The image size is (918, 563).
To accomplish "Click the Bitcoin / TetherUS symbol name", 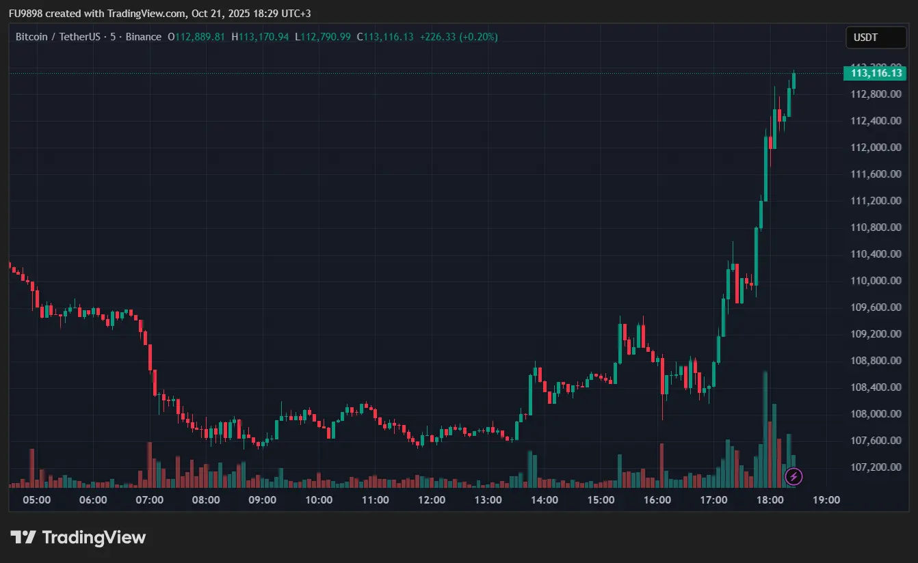I will pos(58,37).
